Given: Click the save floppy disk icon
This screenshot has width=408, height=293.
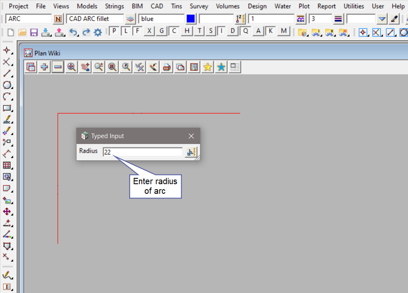Looking at the screenshot, I should (x=34, y=32).
